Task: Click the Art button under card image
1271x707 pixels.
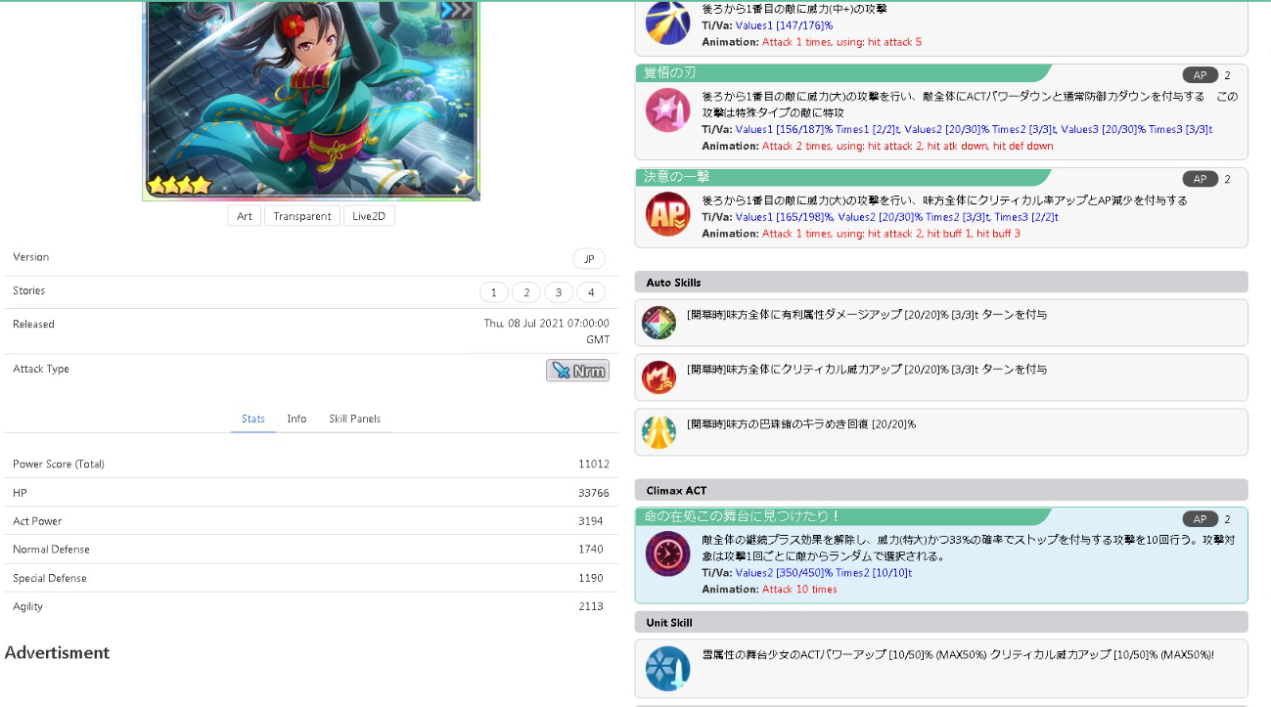Action: [x=245, y=216]
